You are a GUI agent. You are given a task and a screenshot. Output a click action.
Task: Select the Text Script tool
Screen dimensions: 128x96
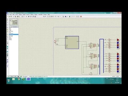(7, 26)
